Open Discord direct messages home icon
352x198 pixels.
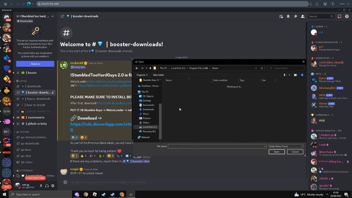pyautogui.click(x=7, y=17)
